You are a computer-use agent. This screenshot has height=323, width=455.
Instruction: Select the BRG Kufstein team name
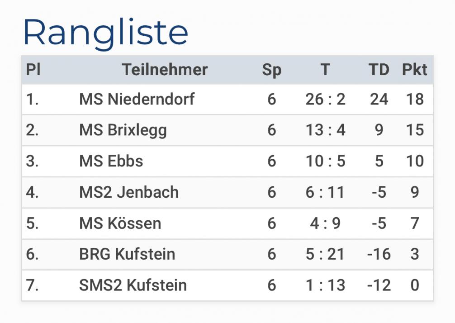pos(127,254)
